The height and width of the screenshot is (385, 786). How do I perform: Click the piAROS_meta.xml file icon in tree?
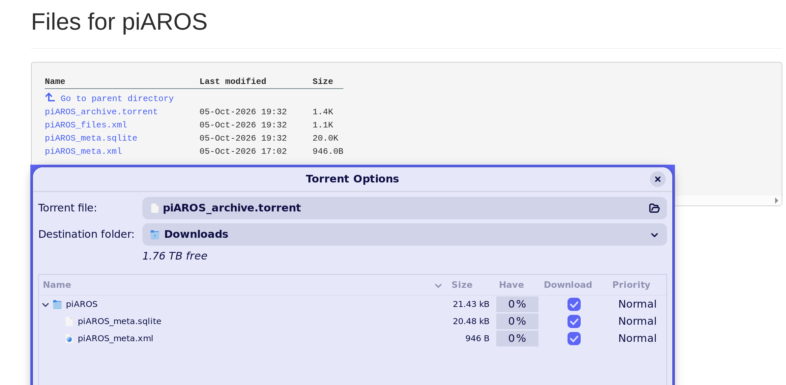pos(69,339)
